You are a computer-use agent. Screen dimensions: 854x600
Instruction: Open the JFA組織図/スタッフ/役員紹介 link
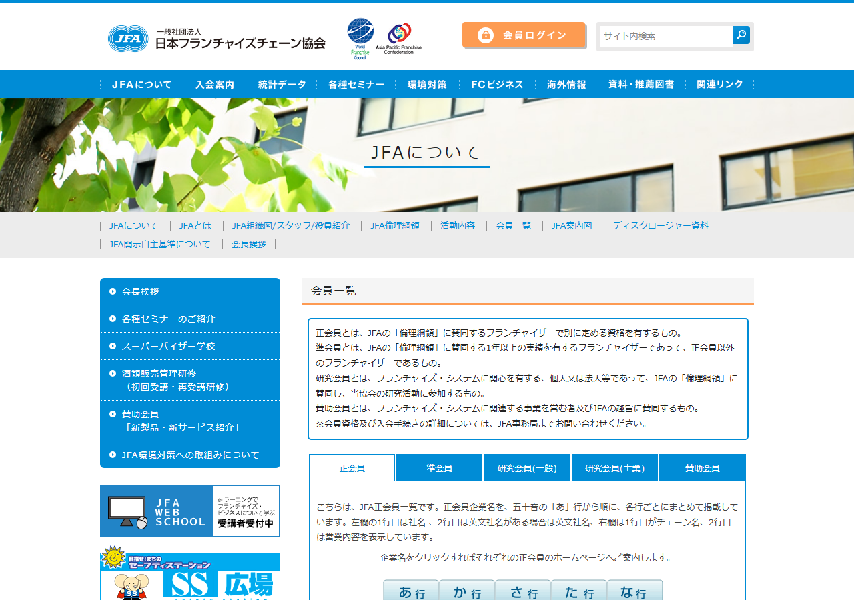(x=291, y=225)
